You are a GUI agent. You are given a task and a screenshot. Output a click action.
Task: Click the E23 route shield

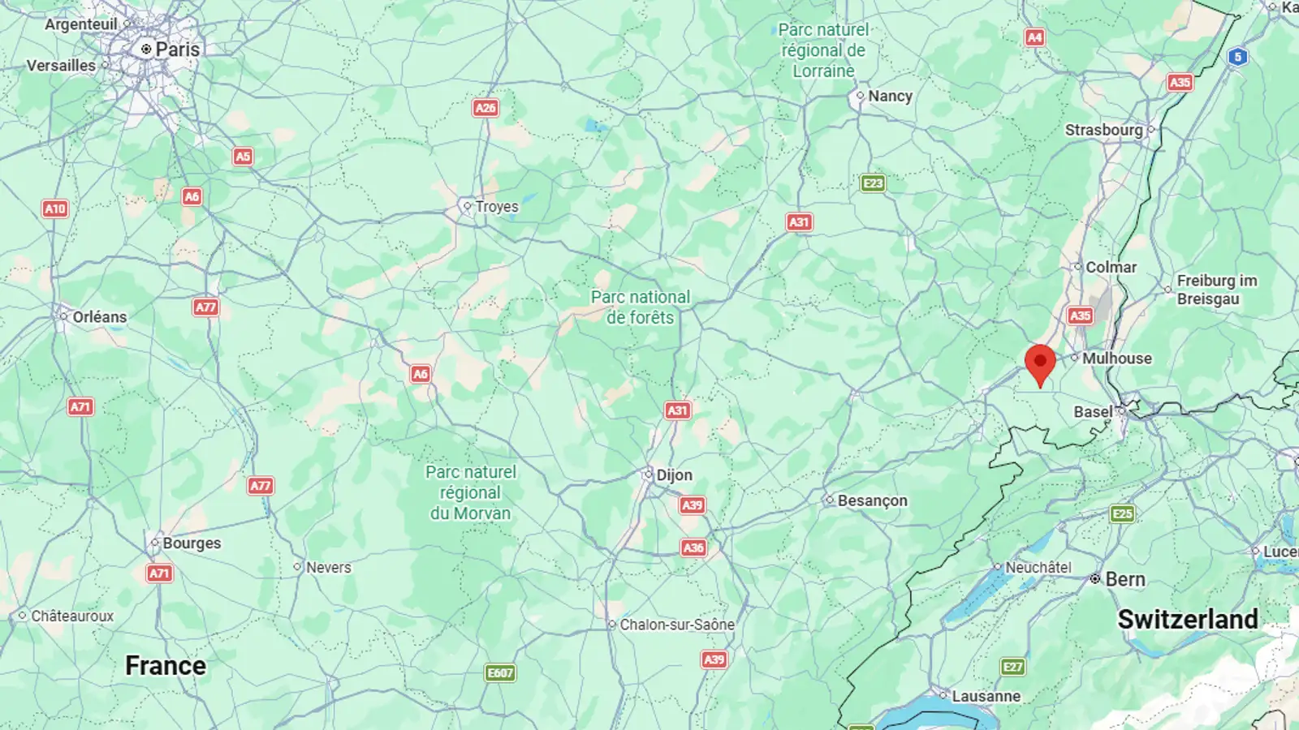(873, 183)
